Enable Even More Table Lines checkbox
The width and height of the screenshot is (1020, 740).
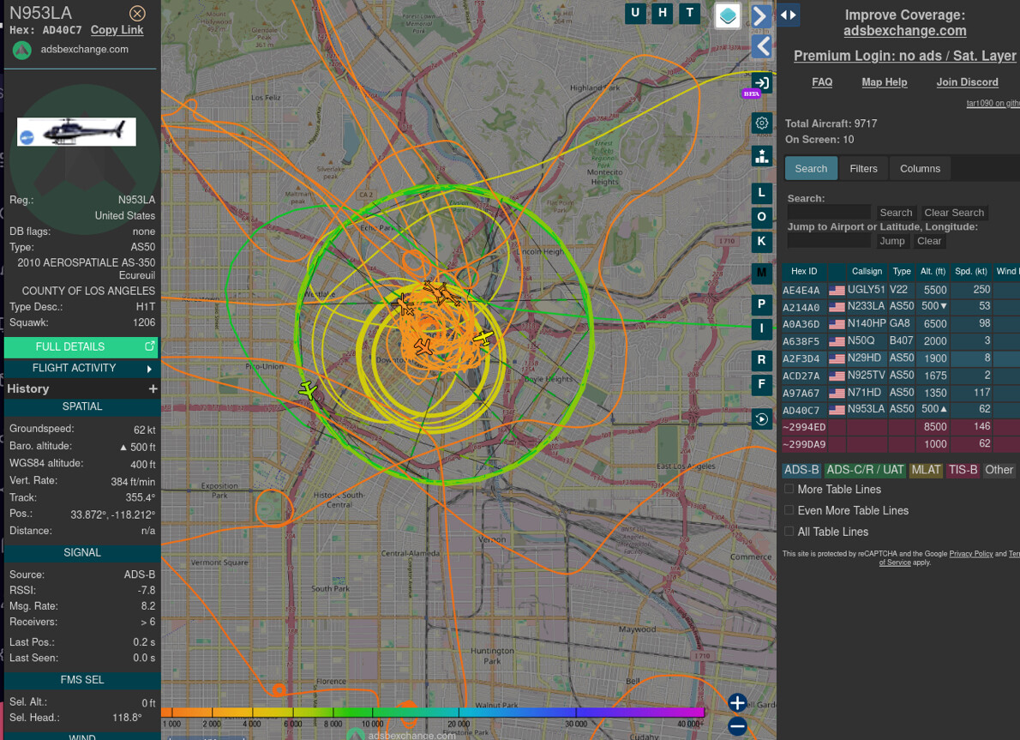[789, 510]
